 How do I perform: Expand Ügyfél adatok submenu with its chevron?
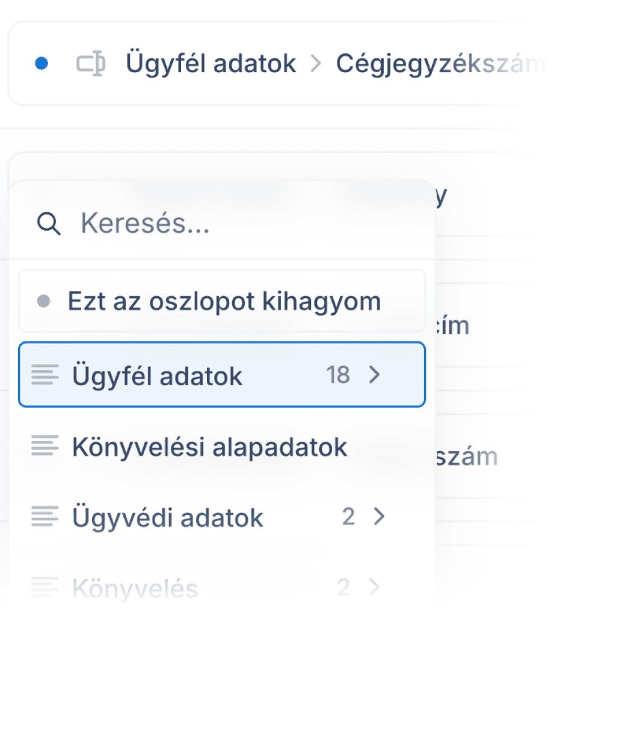point(375,375)
